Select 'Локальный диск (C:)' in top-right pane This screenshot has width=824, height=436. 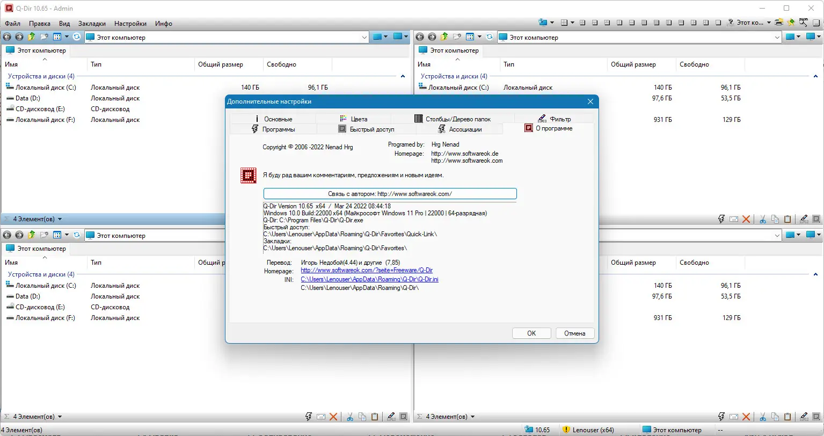point(458,88)
